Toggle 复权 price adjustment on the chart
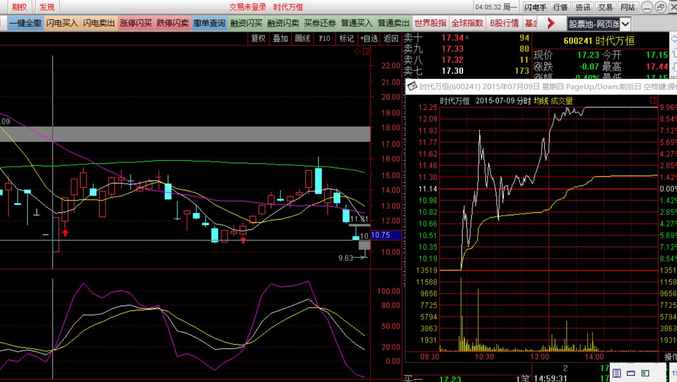This screenshot has width=677, height=382. tap(258, 39)
